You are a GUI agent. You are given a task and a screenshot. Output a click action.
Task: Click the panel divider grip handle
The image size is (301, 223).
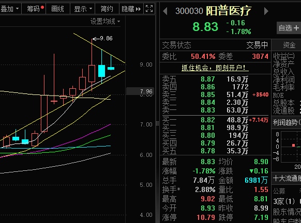[157, 123]
